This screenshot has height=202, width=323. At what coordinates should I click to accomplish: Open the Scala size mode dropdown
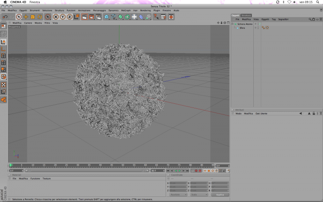point(199,195)
